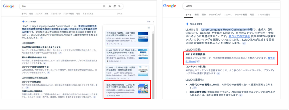
Task: Open source link chip after 増やすことができます。
Action: (x=60, y=53)
